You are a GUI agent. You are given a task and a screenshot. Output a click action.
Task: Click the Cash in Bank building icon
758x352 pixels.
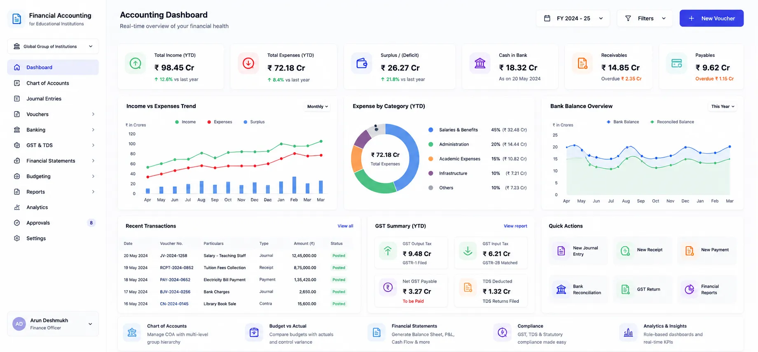(x=480, y=63)
